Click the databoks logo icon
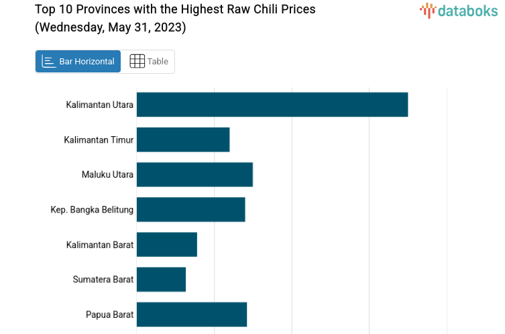This screenshot has height=334, width=505. pos(427,9)
